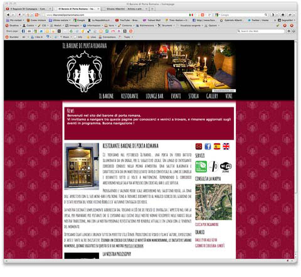Expand Visualizza sorgente menu
Image resolution: width=301 pixels, height=277 pixels.
click(x=189, y=26)
